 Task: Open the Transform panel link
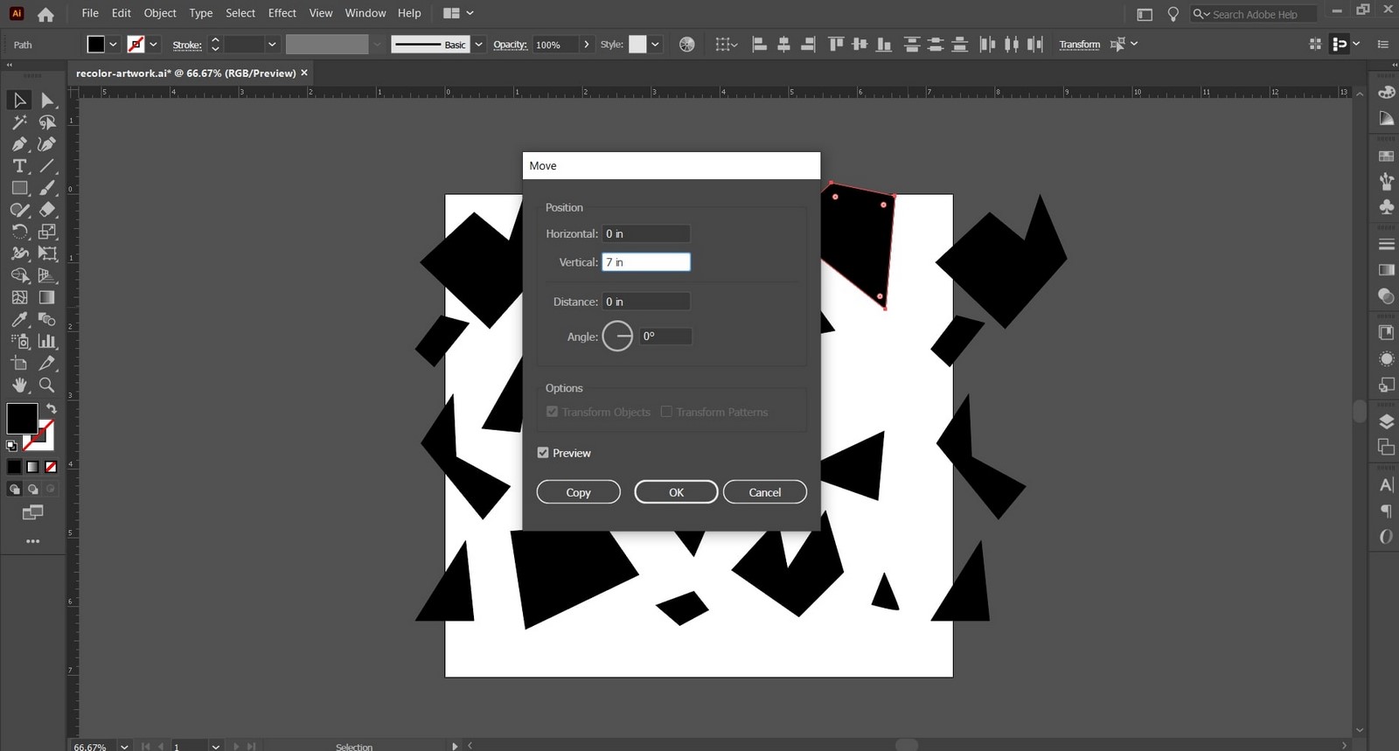(x=1080, y=45)
